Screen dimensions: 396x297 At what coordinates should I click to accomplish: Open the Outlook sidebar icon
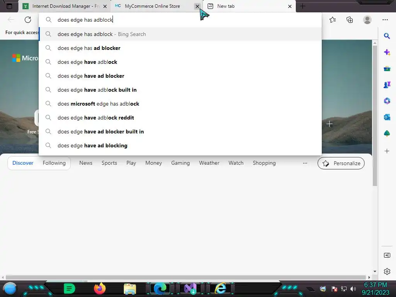pyautogui.click(x=387, y=117)
